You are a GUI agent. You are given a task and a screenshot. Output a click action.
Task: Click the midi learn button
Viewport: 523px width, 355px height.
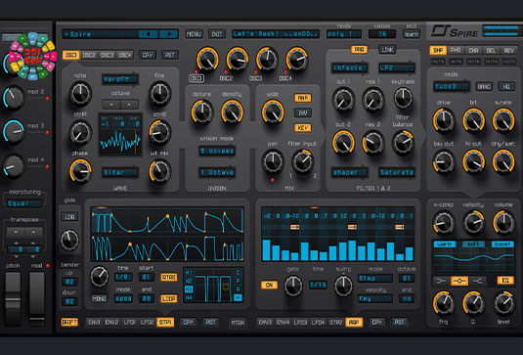(x=412, y=34)
